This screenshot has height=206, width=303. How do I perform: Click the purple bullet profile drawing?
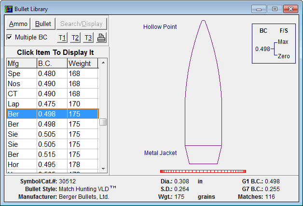click(x=203, y=92)
